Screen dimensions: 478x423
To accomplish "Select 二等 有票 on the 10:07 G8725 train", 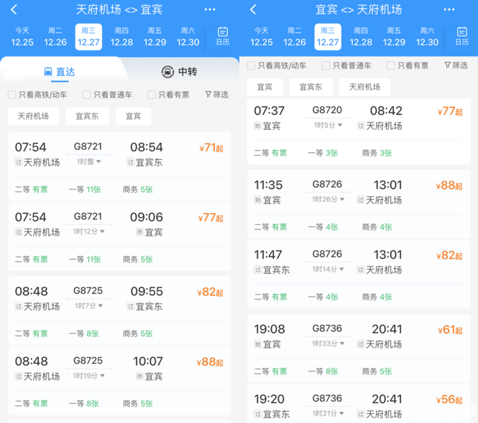I will [x=31, y=403].
